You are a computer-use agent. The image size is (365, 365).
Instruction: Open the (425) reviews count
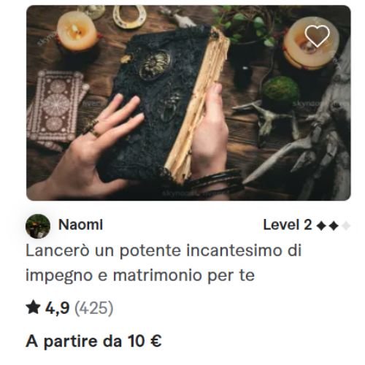pyautogui.click(x=93, y=308)
